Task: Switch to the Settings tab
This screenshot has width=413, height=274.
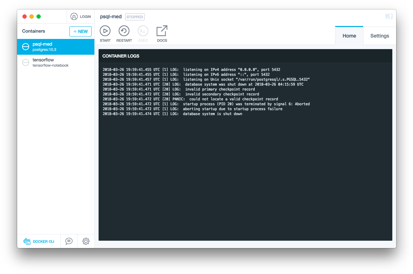Action: click(x=380, y=36)
